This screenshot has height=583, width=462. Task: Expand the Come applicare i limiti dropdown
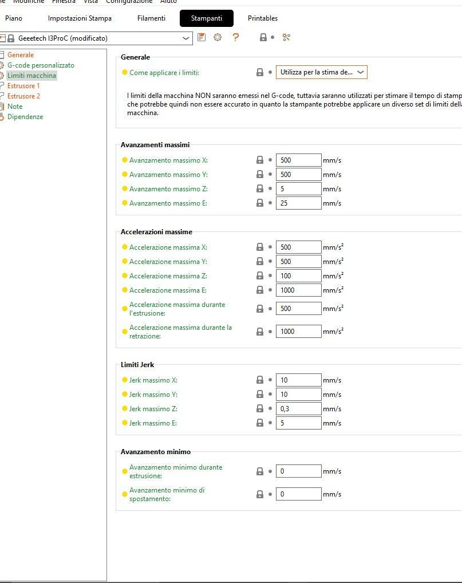[322, 72]
